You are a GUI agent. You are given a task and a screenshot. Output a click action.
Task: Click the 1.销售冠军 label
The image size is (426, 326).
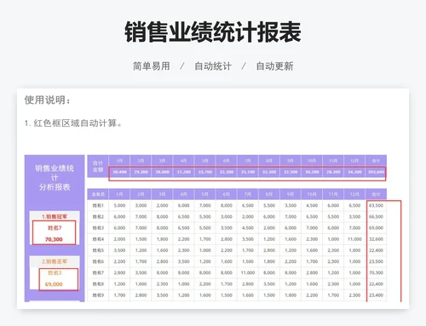[55, 216]
